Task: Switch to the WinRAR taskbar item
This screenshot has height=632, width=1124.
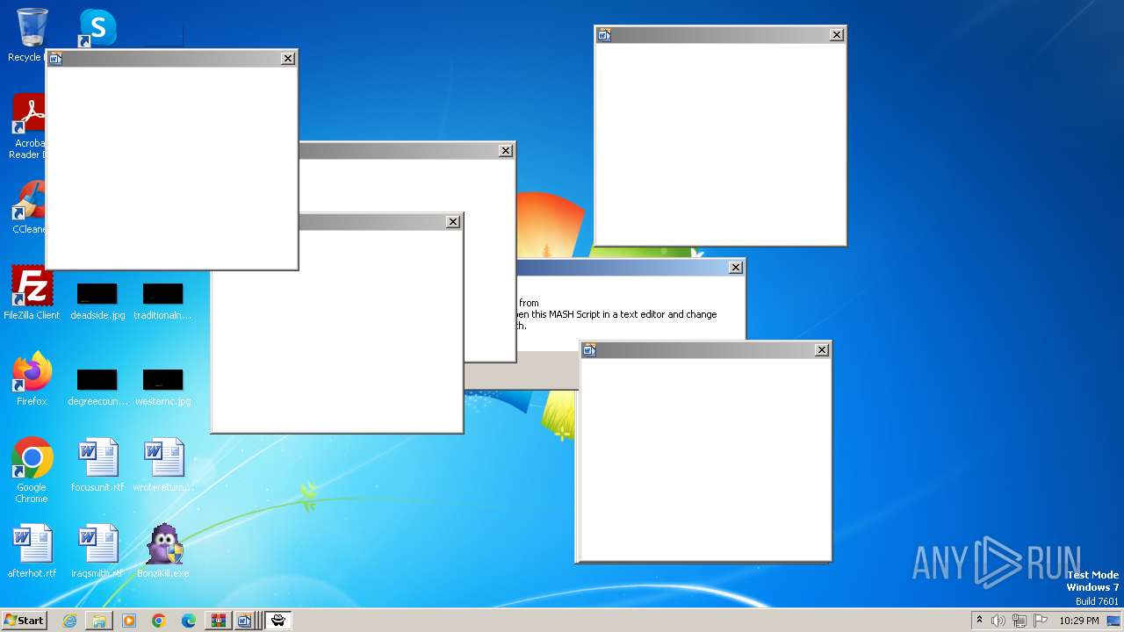Action: [219, 621]
